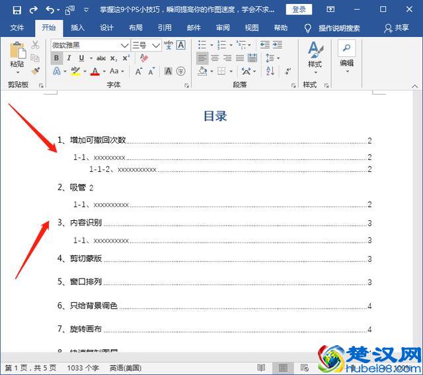This screenshot has height=375, width=423.
Task: Copy the selection with the copy icon
Action: [35, 58]
